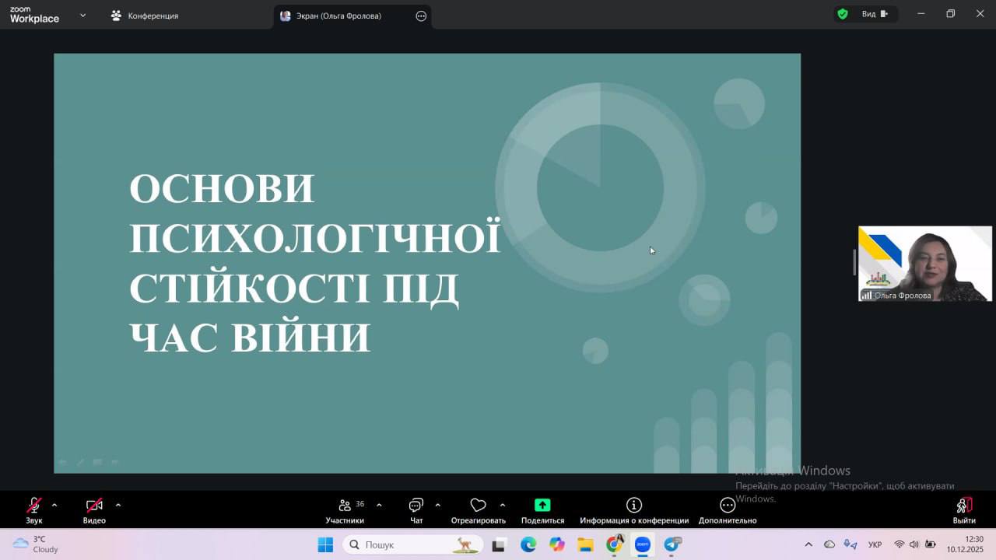Toggle the УКР keyboard language indicator

[875, 544]
